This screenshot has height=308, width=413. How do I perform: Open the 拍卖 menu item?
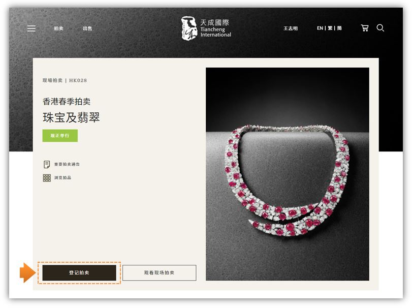[59, 28]
